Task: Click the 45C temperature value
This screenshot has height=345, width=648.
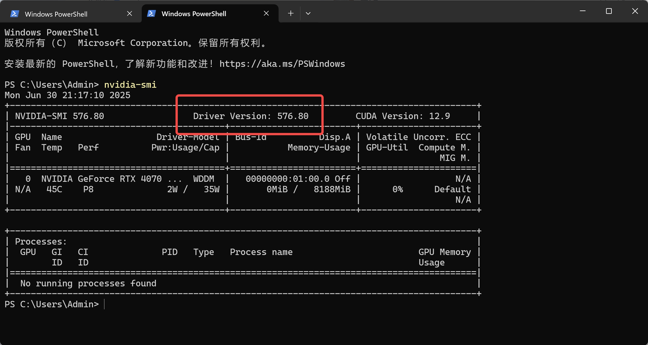Action: 54,189
